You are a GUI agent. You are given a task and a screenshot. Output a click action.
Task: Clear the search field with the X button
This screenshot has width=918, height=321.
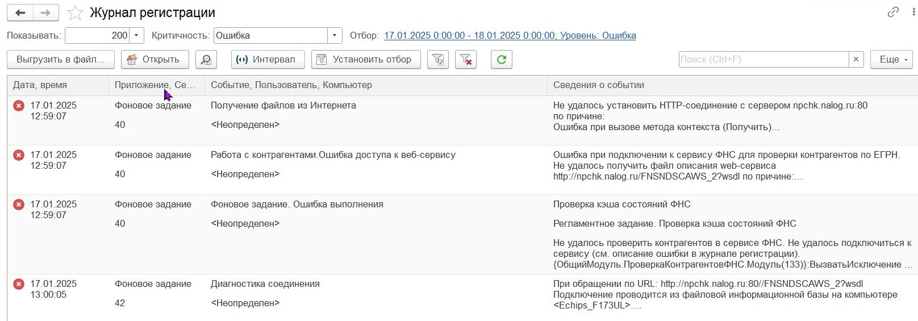coord(856,60)
